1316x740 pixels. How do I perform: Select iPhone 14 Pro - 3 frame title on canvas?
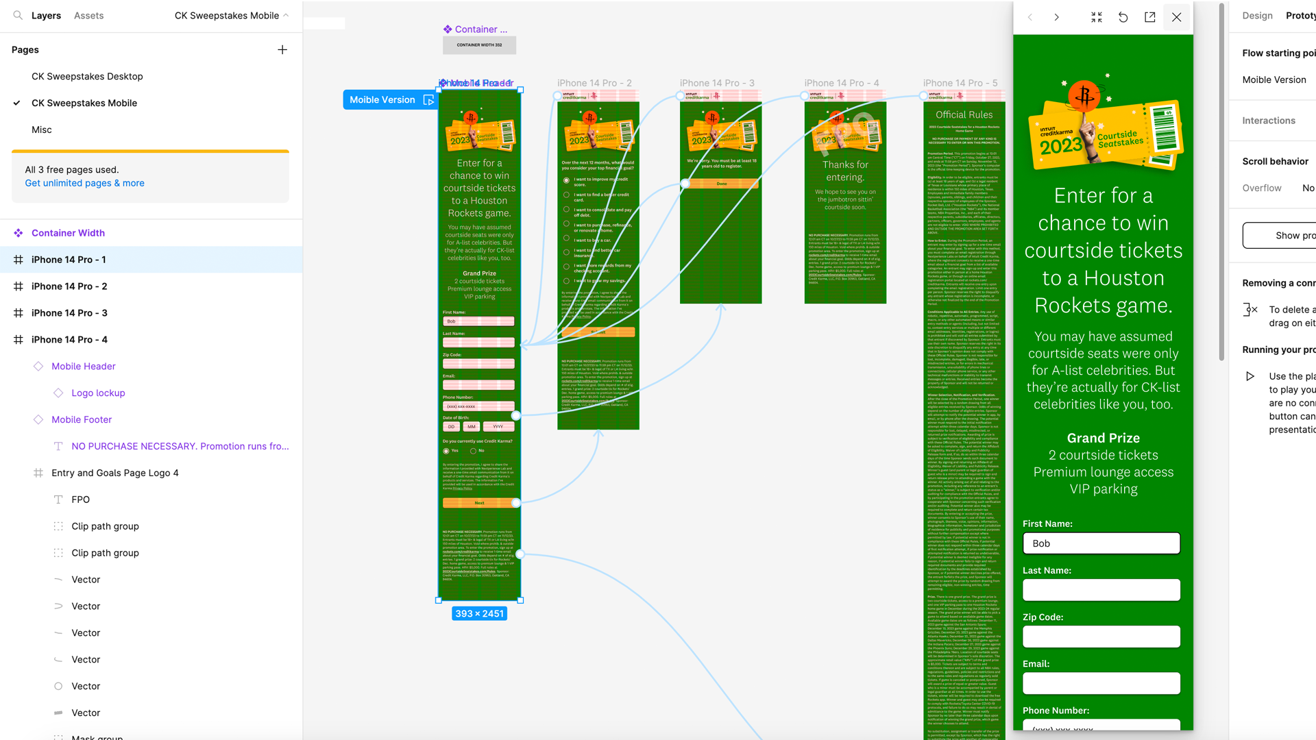tap(717, 83)
